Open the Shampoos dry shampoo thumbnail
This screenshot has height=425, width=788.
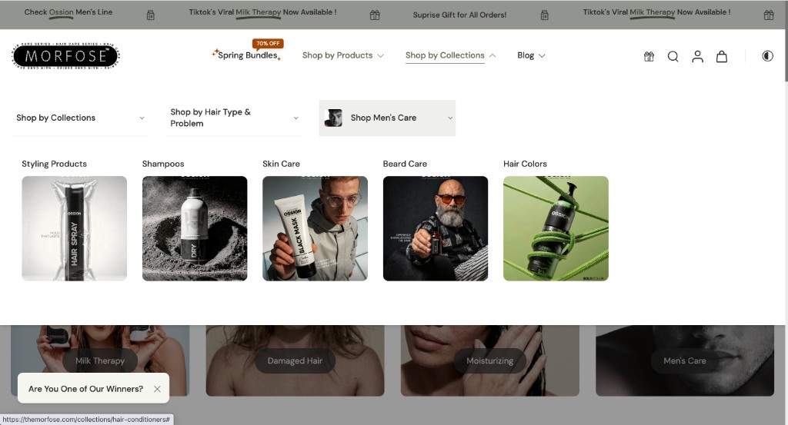point(195,228)
